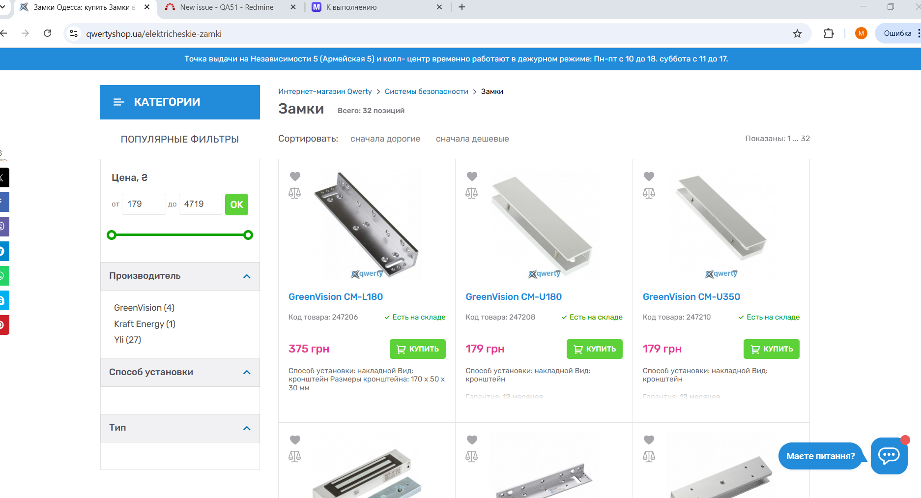Click heart icon on middle product in second row
This screenshot has height=498, width=921.
472,439
